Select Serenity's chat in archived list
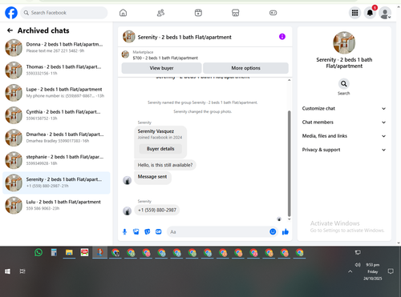This screenshot has width=401, height=297. 56,183
